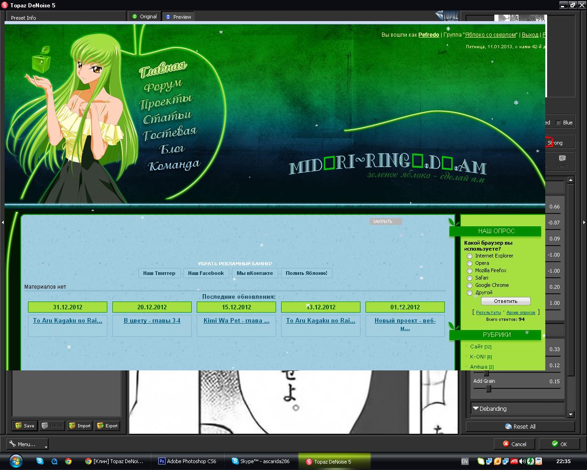Open the Алёша rubric link
Image resolution: width=587 pixels, height=470 pixels.
point(479,367)
